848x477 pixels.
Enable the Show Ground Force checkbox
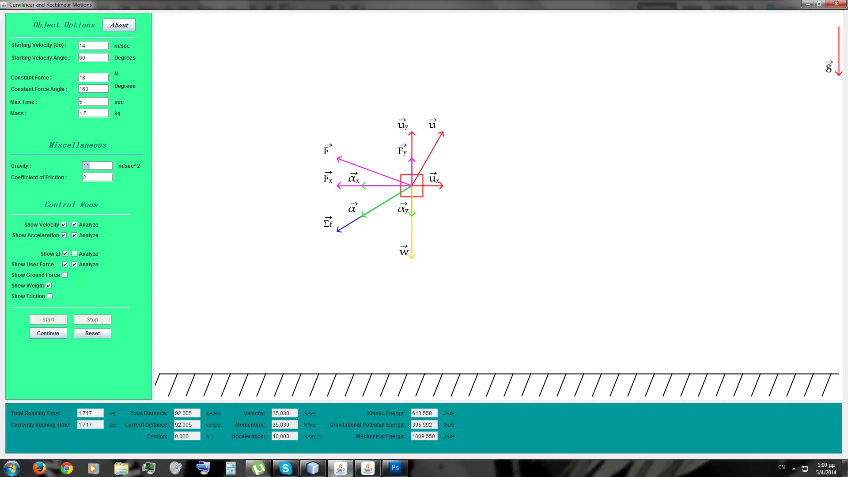tap(65, 275)
